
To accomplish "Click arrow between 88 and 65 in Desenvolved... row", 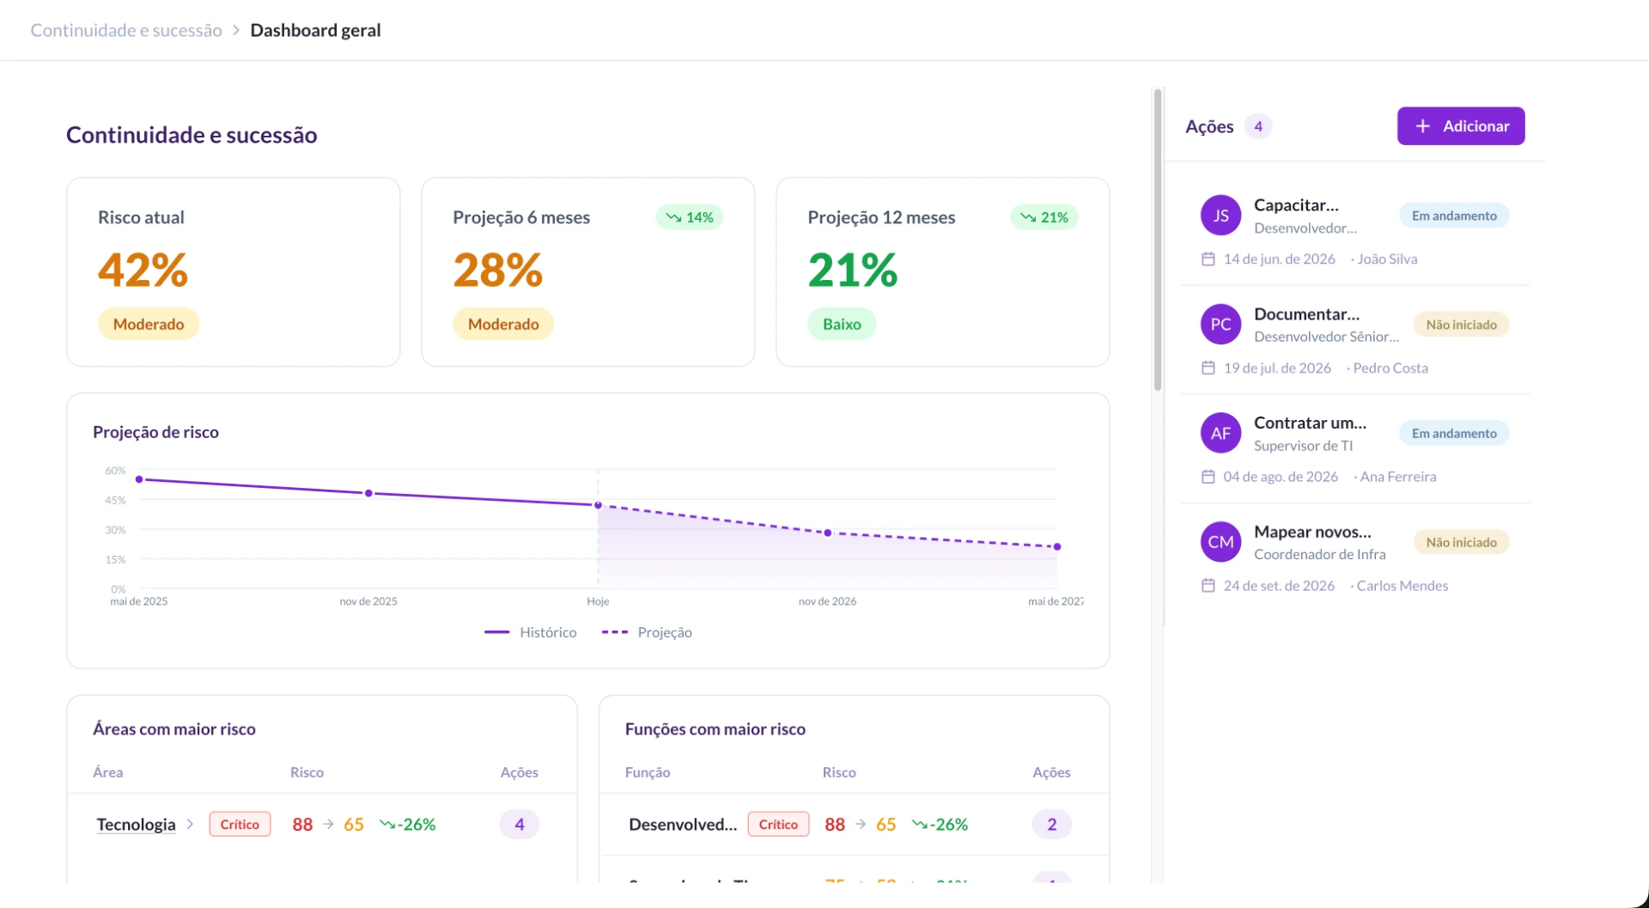I will point(861,825).
